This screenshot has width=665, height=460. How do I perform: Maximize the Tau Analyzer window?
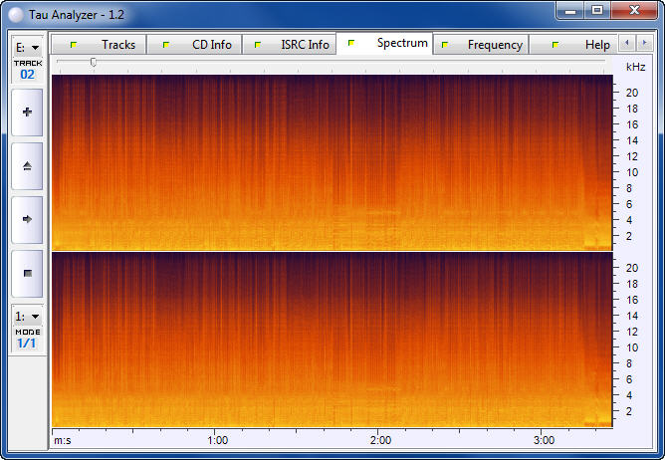point(596,10)
